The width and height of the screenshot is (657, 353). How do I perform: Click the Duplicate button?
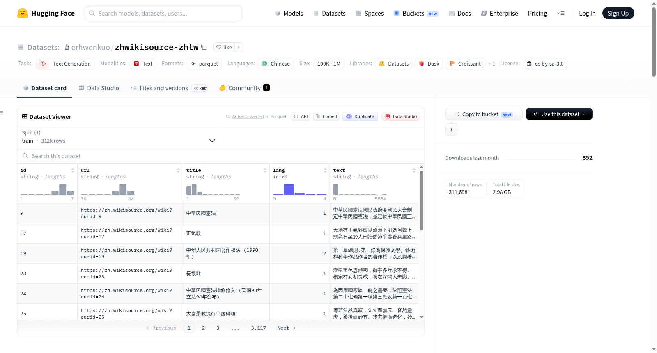(360, 116)
